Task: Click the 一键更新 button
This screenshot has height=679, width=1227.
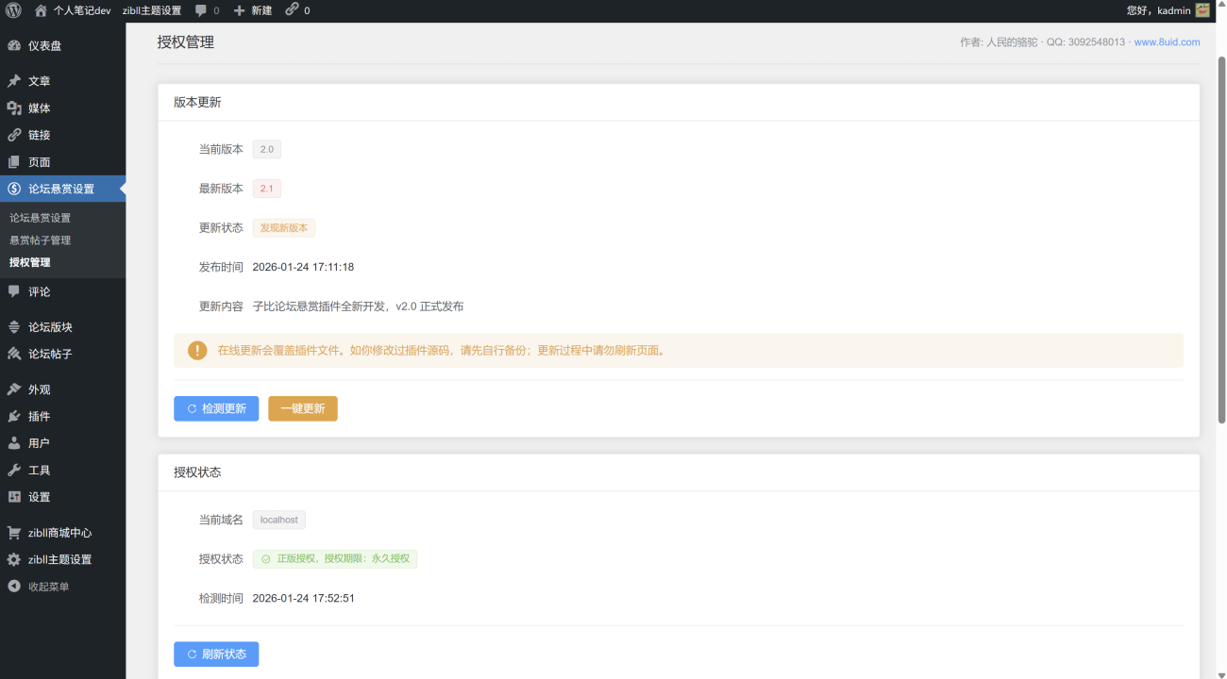Action: [302, 408]
